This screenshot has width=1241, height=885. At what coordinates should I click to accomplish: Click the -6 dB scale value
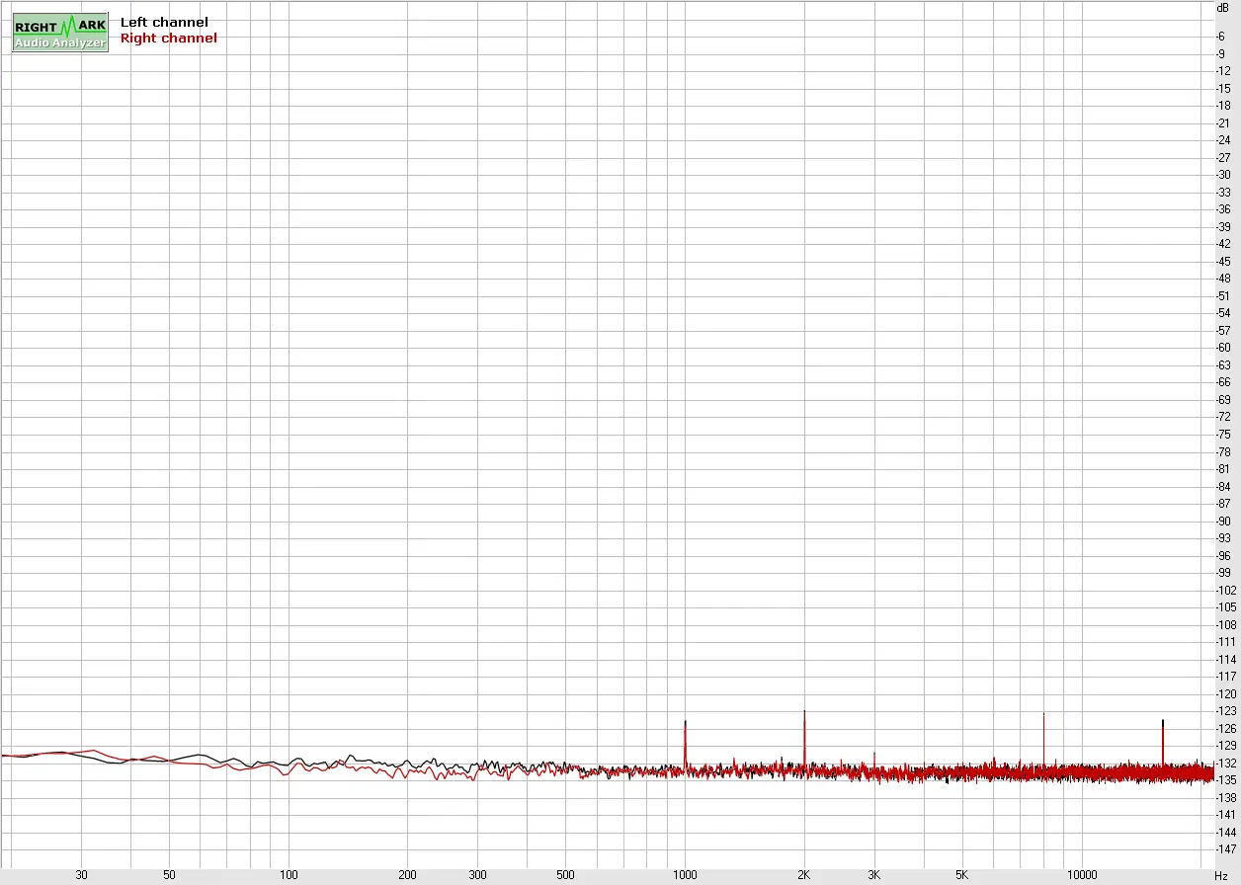1222,37
